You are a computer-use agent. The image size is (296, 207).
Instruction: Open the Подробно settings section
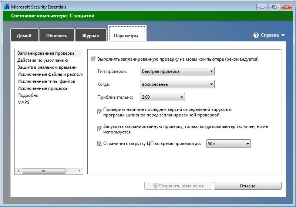[x=28, y=95]
